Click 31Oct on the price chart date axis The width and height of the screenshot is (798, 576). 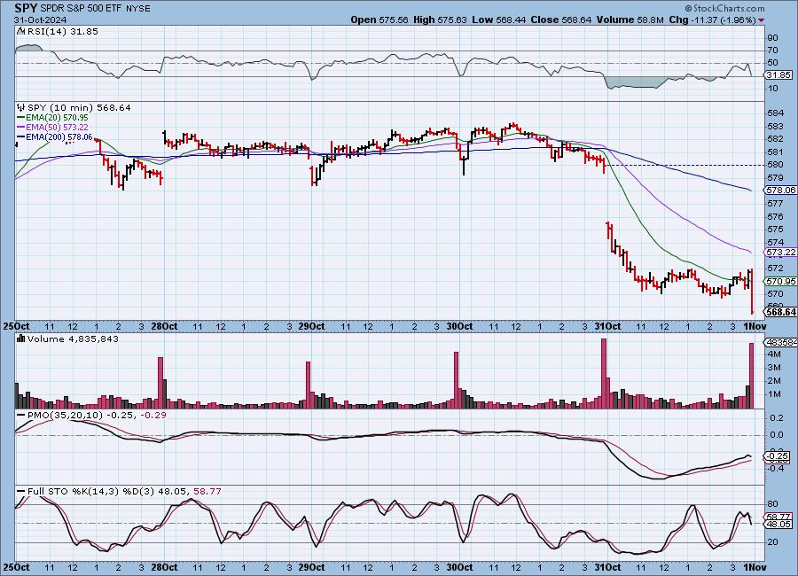607,326
